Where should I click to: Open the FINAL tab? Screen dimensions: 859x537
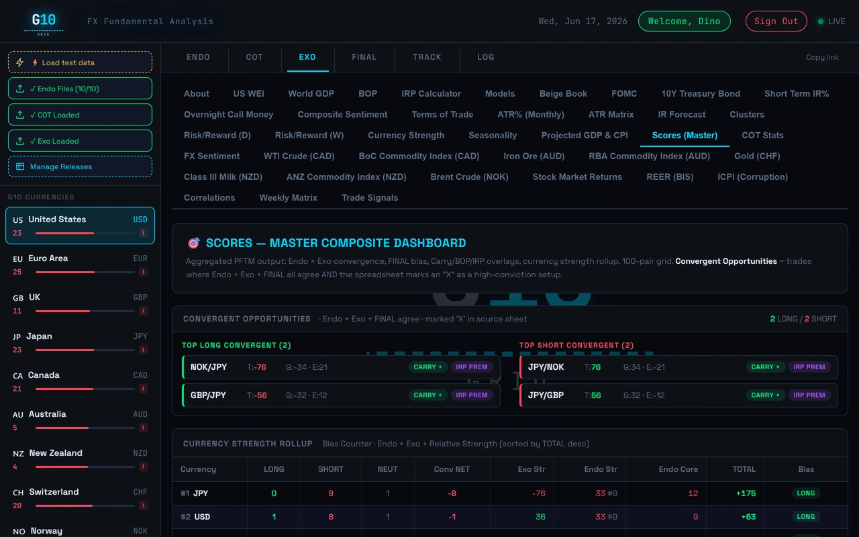coord(364,57)
